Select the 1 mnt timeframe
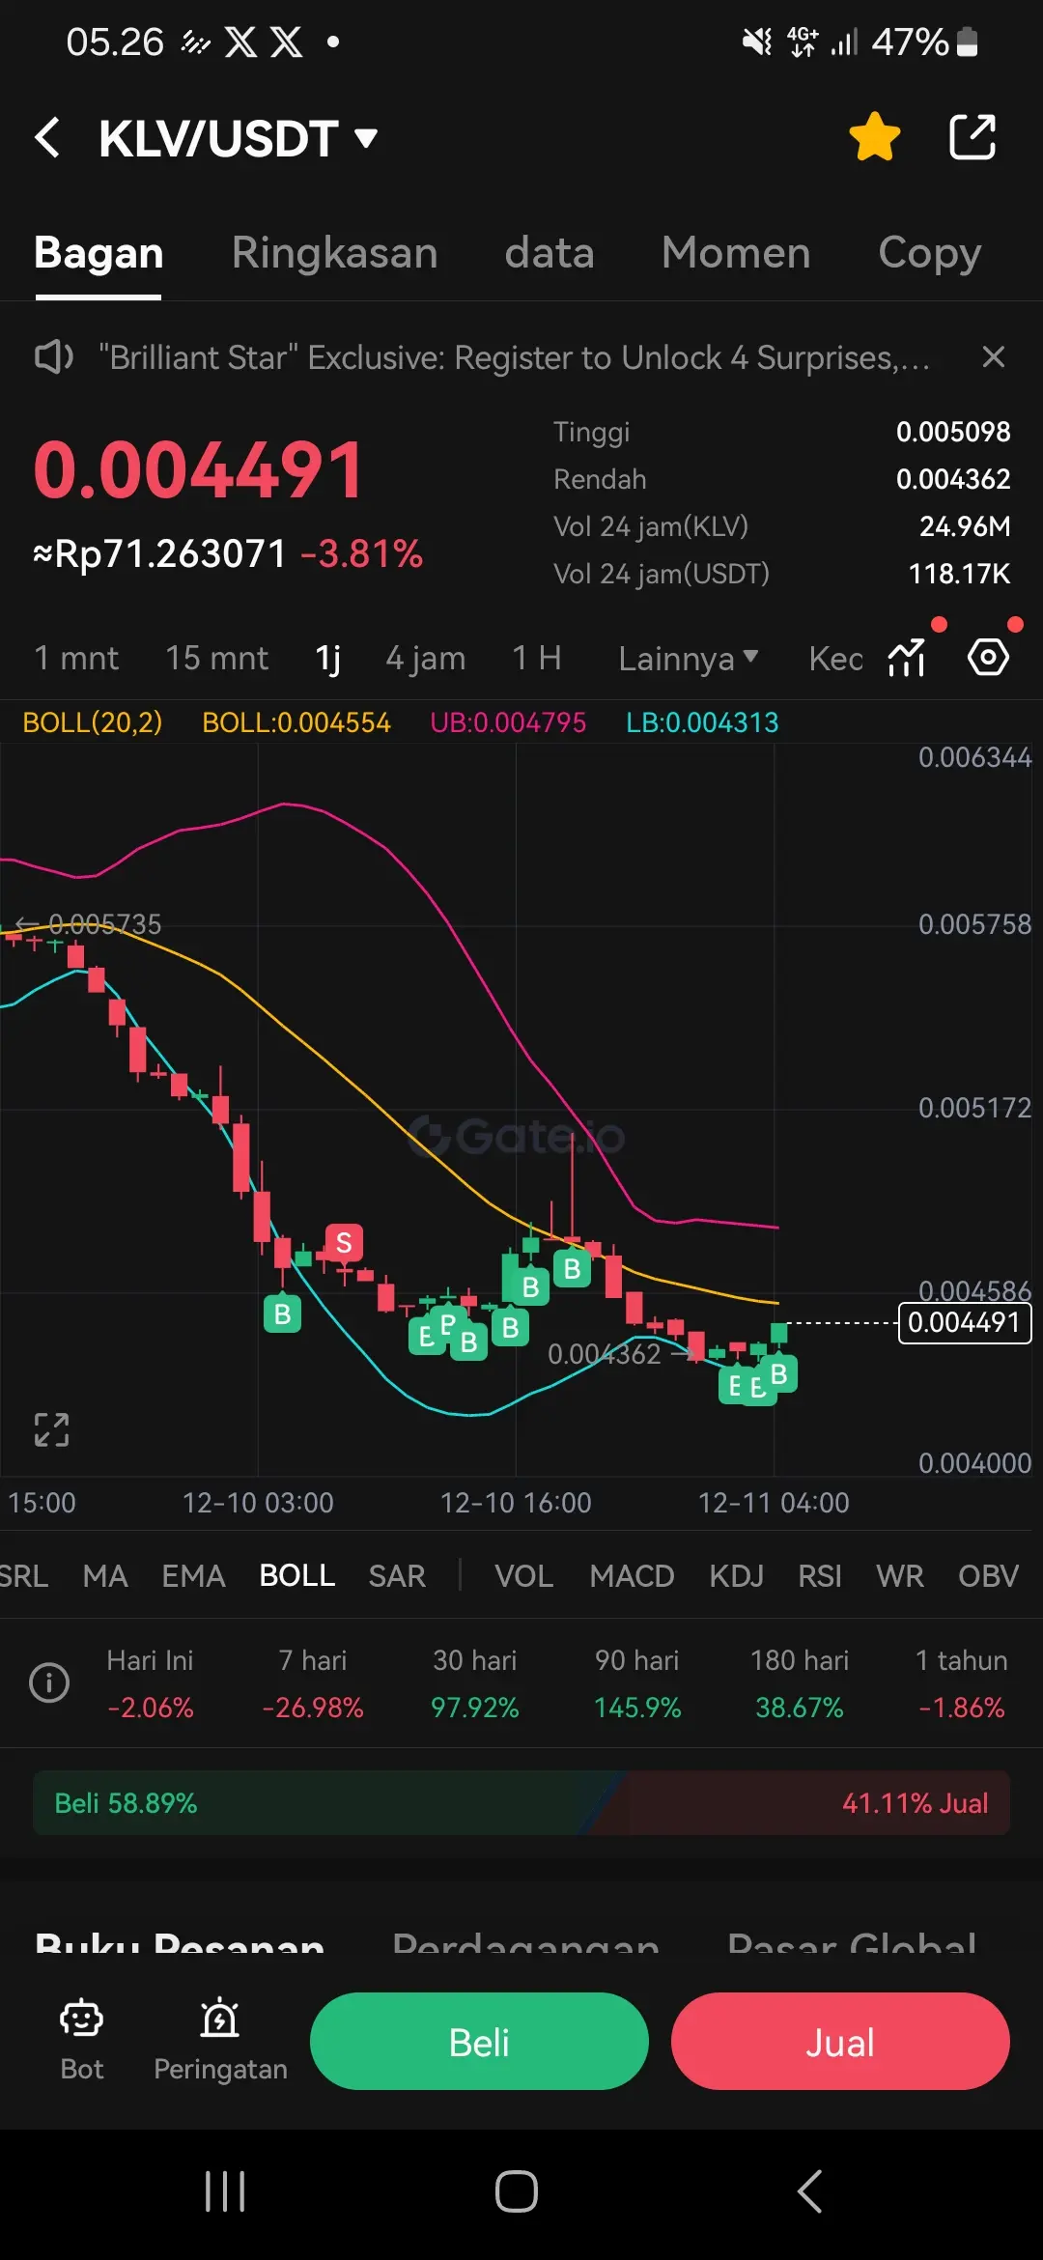 click(76, 659)
